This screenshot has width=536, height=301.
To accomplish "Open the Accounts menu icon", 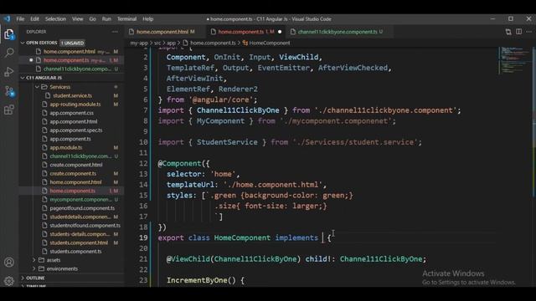I will pyautogui.click(x=9, y=262).
